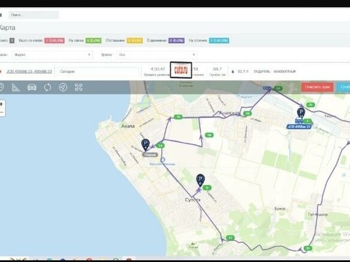The image size is (350, 262).
Task: Click the car objects toolbar icon
Action: (32, 87)
